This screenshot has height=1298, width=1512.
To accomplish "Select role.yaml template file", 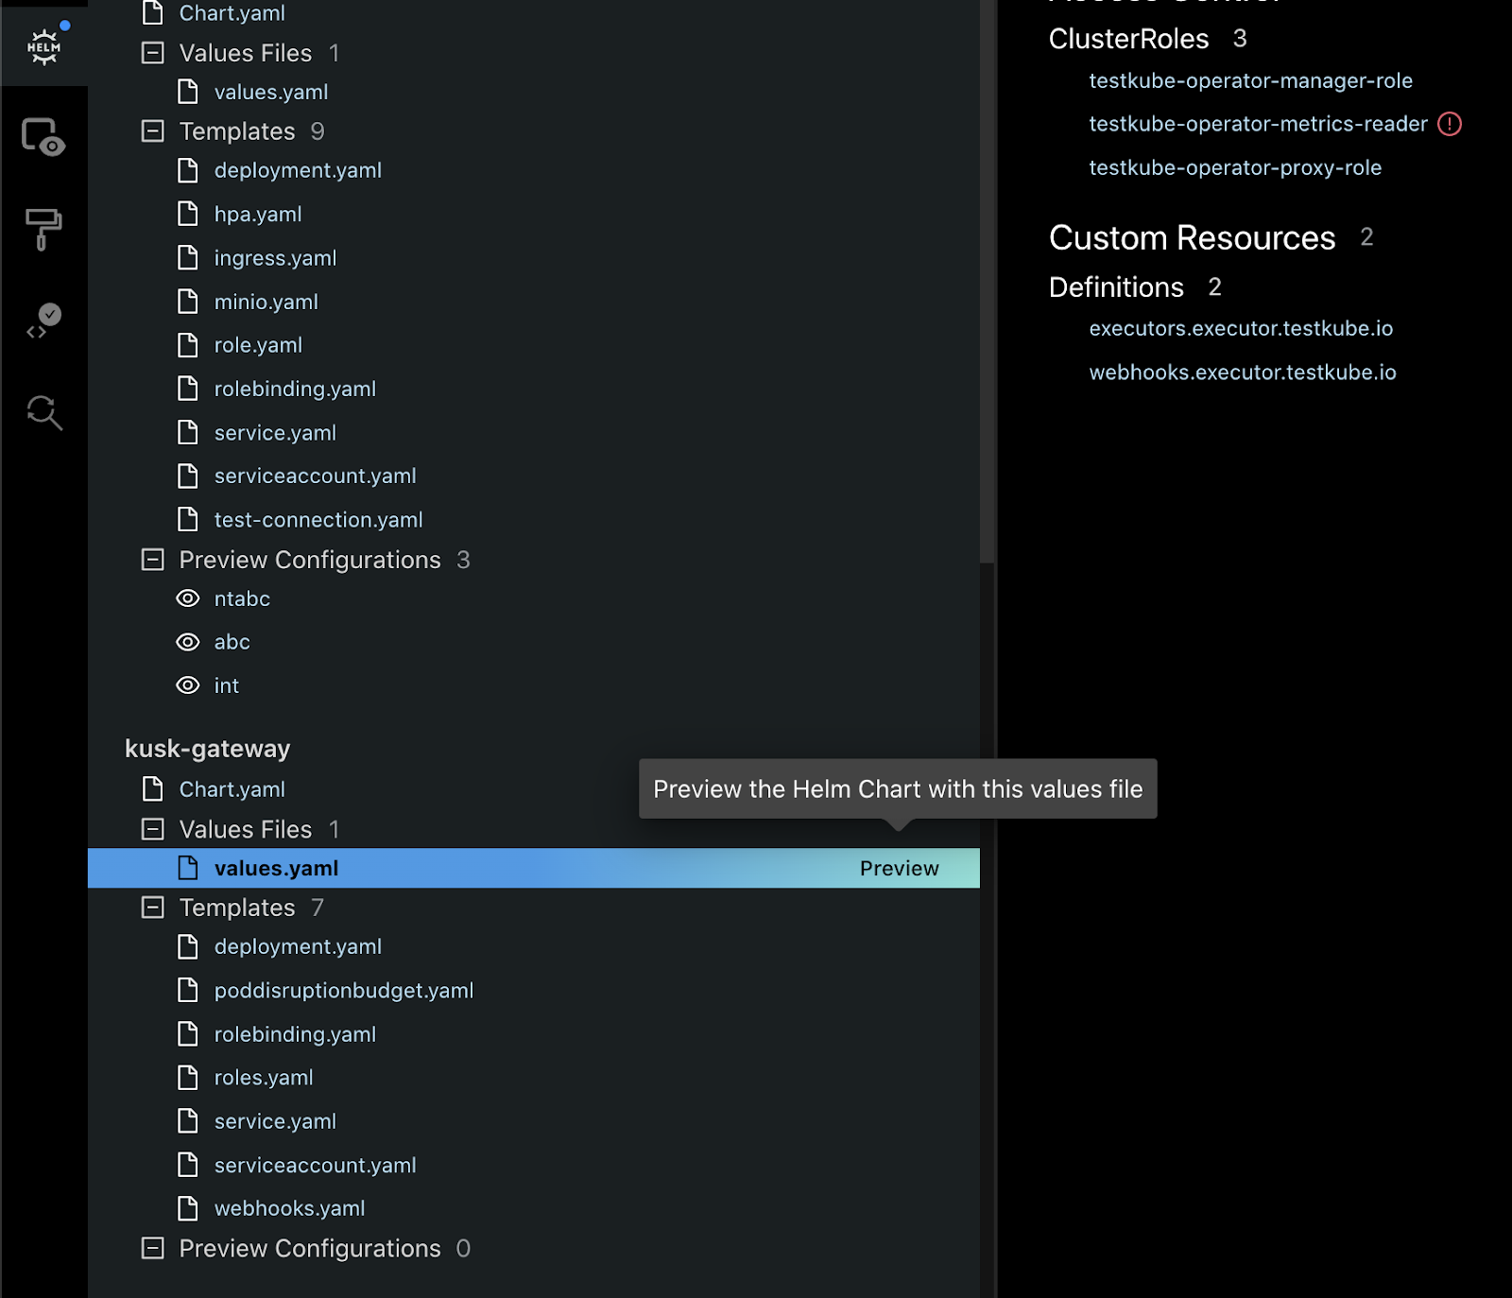I will [x=258, y=345].
